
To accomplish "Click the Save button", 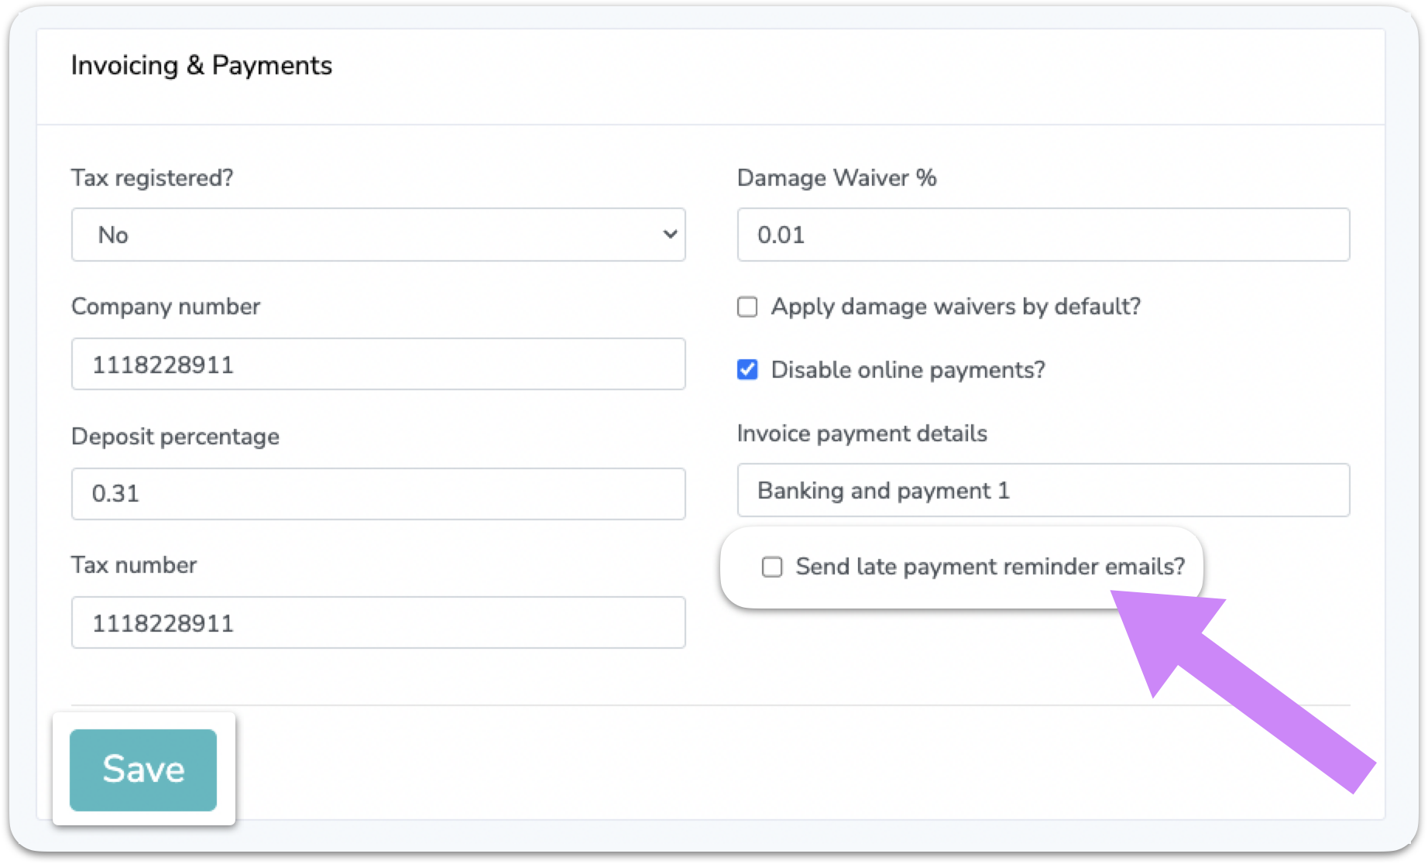I will (143, 770).
